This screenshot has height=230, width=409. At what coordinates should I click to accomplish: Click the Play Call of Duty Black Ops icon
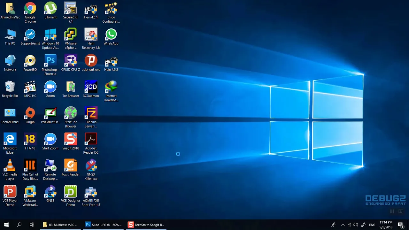click(x=30, y=170)
